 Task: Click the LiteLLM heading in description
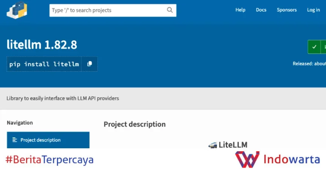tap(233, 145)
